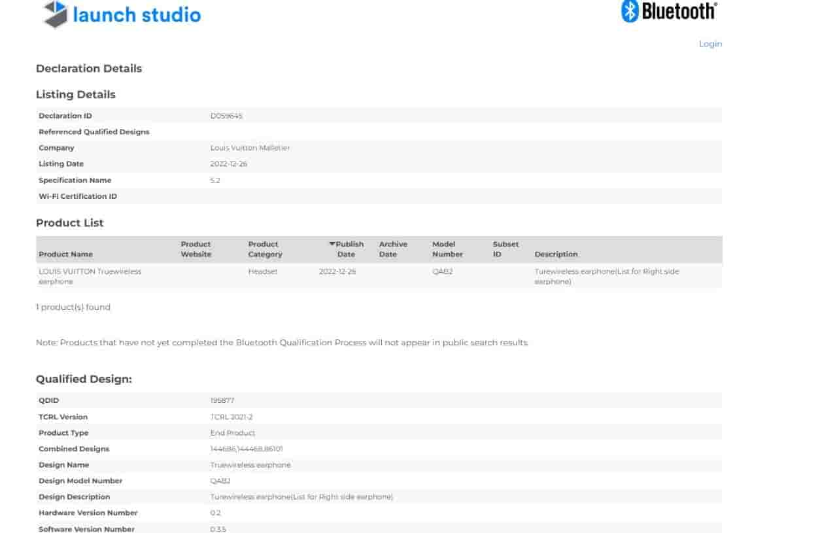Sort by the Model Number column header
The height and width of the screenshot is (533, 837).
(x=447, y=249)
